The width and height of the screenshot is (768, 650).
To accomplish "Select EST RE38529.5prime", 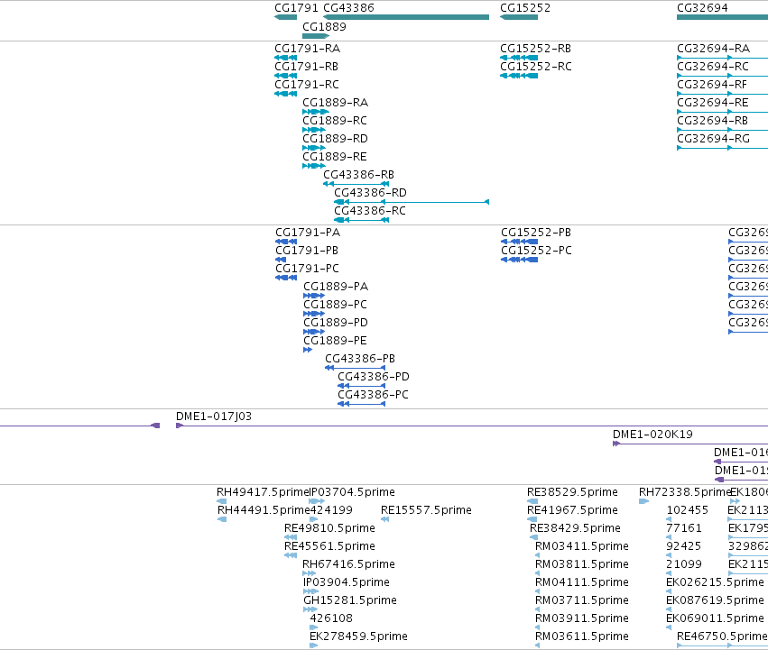I will coord(572,492).
